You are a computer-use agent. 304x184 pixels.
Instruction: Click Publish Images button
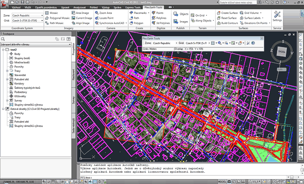[x=180, y=22]
